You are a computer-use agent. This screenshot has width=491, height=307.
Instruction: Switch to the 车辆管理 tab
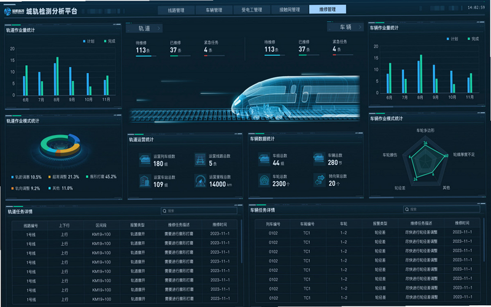tap(214, 10)
